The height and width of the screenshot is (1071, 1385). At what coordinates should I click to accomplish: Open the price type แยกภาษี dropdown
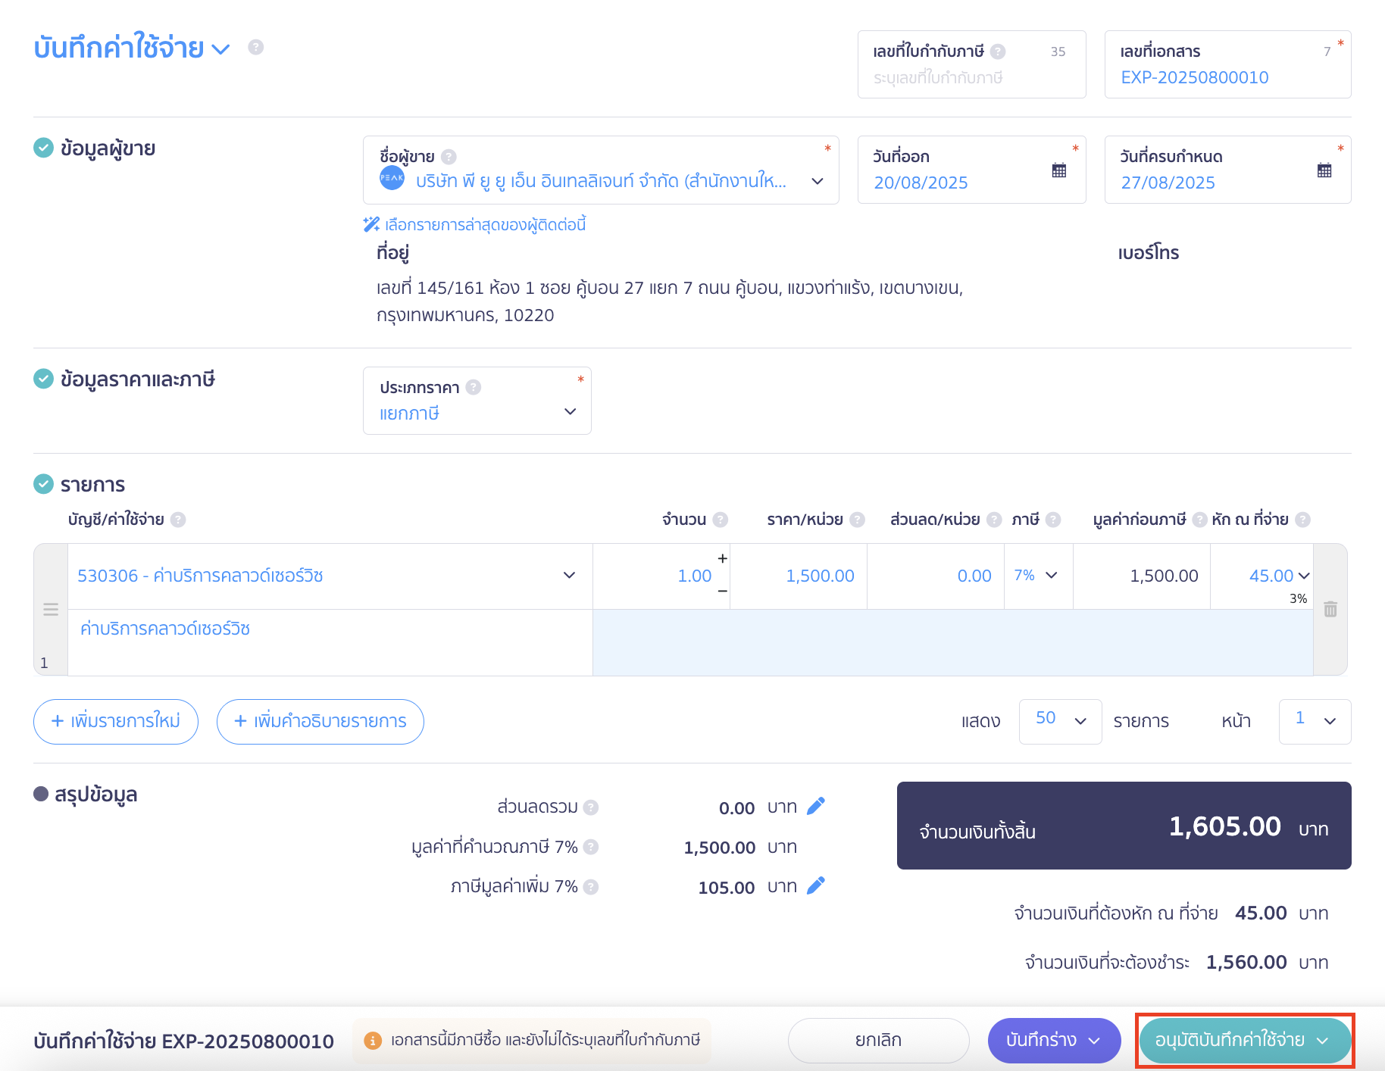click(x=570, y=411)
